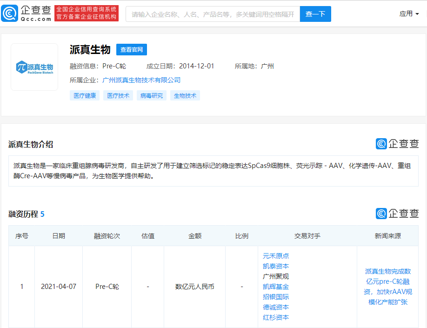The height and width of the screenshot is (328, 427).
Task: Open investor 元禾原点 link
Action: (x=276, y=256)
